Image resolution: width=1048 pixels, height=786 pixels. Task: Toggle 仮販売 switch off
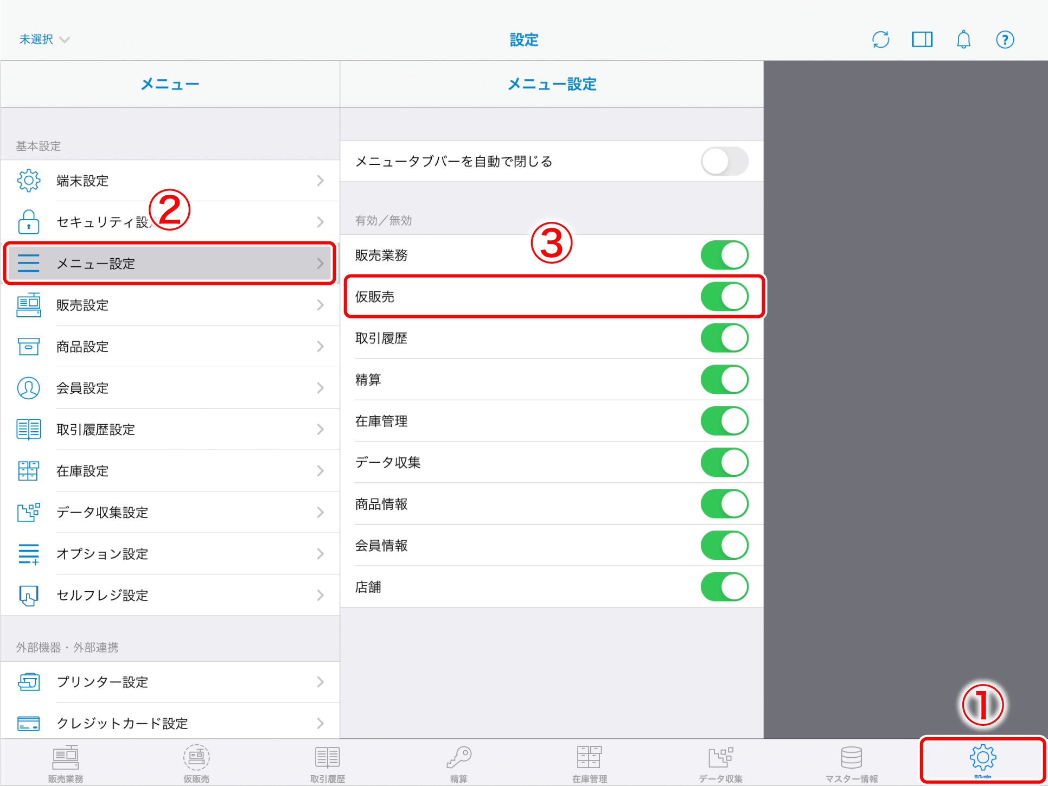point(724,297)
